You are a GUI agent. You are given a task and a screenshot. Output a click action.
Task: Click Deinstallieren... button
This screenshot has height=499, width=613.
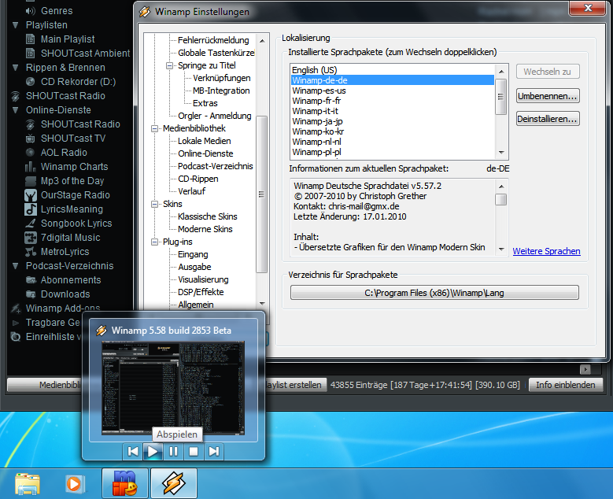548,119
